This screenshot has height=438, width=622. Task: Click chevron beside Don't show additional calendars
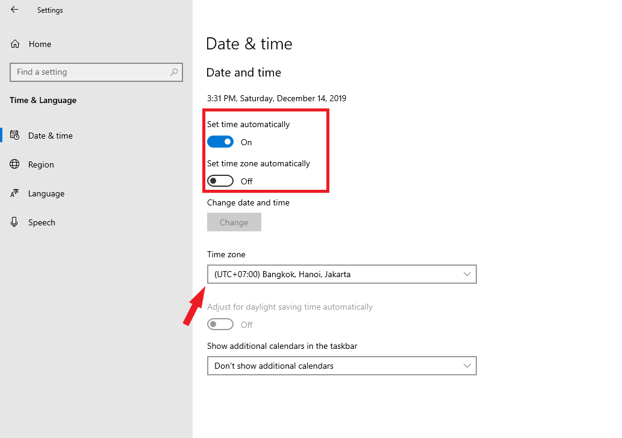[x=467, y=366]
